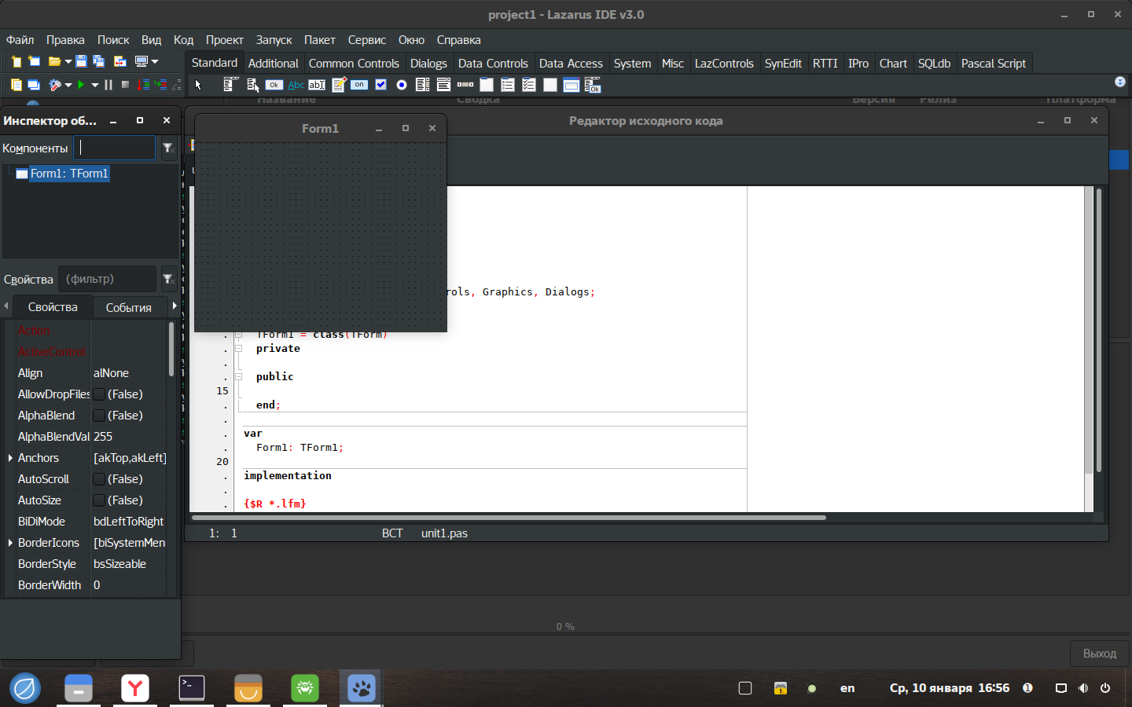Open the Проект menu

coord(224,40)
